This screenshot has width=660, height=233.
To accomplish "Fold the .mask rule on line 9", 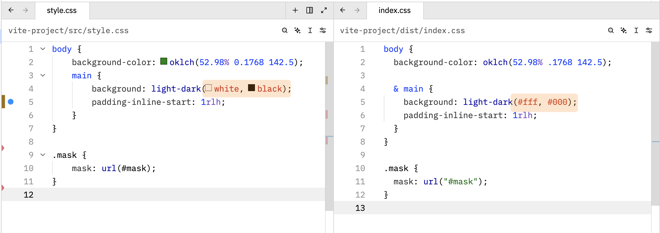I will (43, 155).
